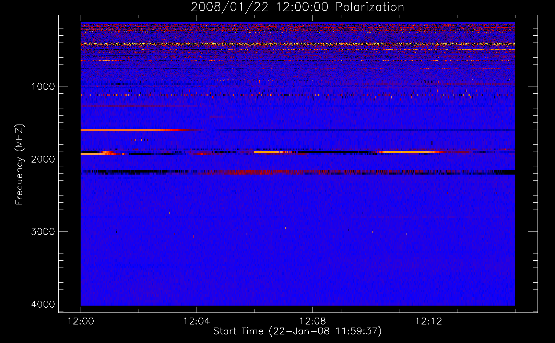
Task: Click the 12:08 time tick label
Action: (x=312, y=321)
